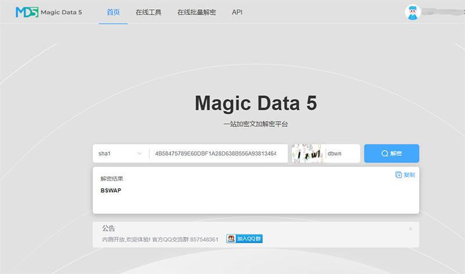Select the BSWAP result text
Image resolution: width=465 pixels, height=274 pixels.
pos(111,191)
